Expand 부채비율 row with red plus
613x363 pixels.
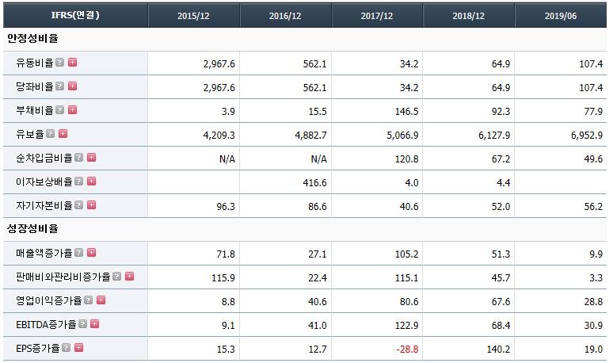72,110
